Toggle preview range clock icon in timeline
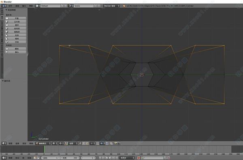Screen dimensions: 243x160 click(35, 158)
